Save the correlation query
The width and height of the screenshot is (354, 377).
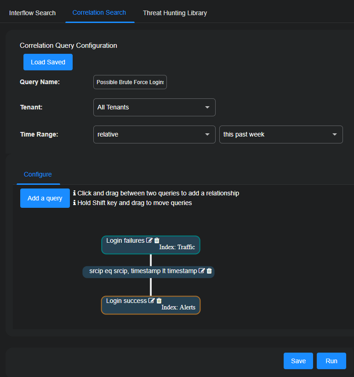tap(298, 361)
